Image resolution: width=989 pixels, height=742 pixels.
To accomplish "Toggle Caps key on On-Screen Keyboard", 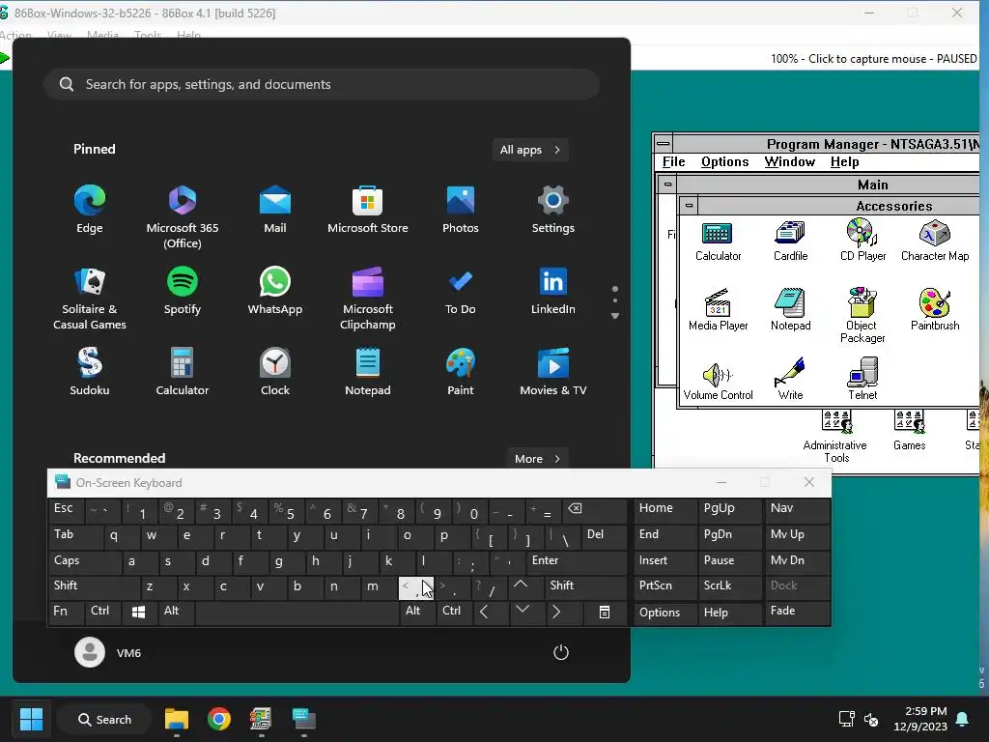I will pos(83,561).
